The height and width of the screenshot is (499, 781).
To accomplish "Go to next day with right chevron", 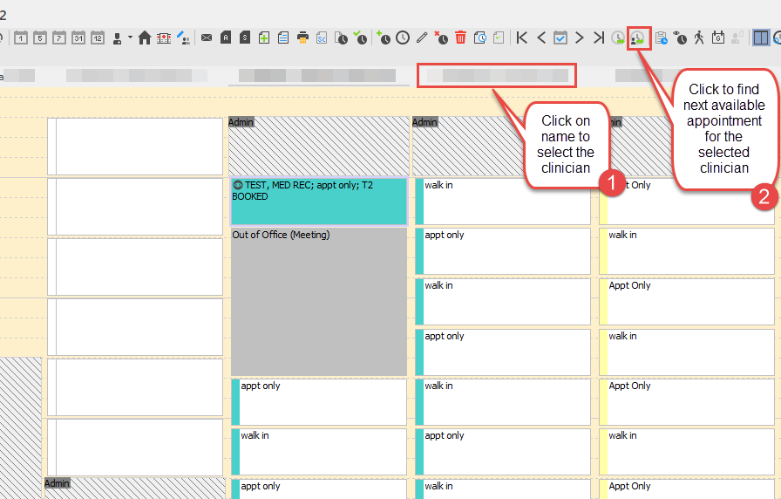I will [x=580, y=38].
